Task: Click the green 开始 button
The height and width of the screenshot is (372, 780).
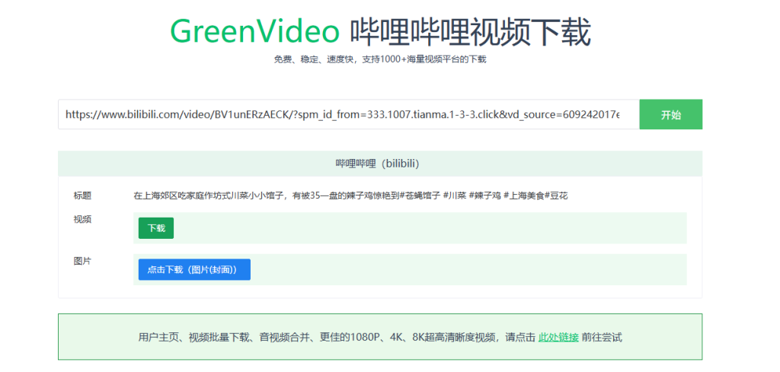Action: pos(670,114)
